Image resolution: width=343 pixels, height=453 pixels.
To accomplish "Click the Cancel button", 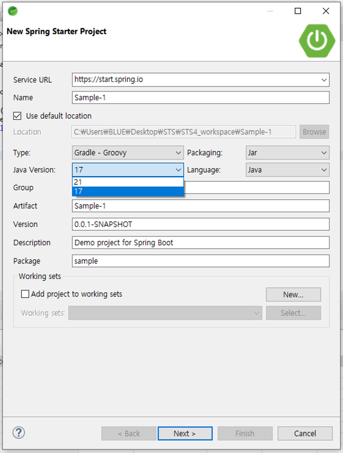I will pos(305,433).
